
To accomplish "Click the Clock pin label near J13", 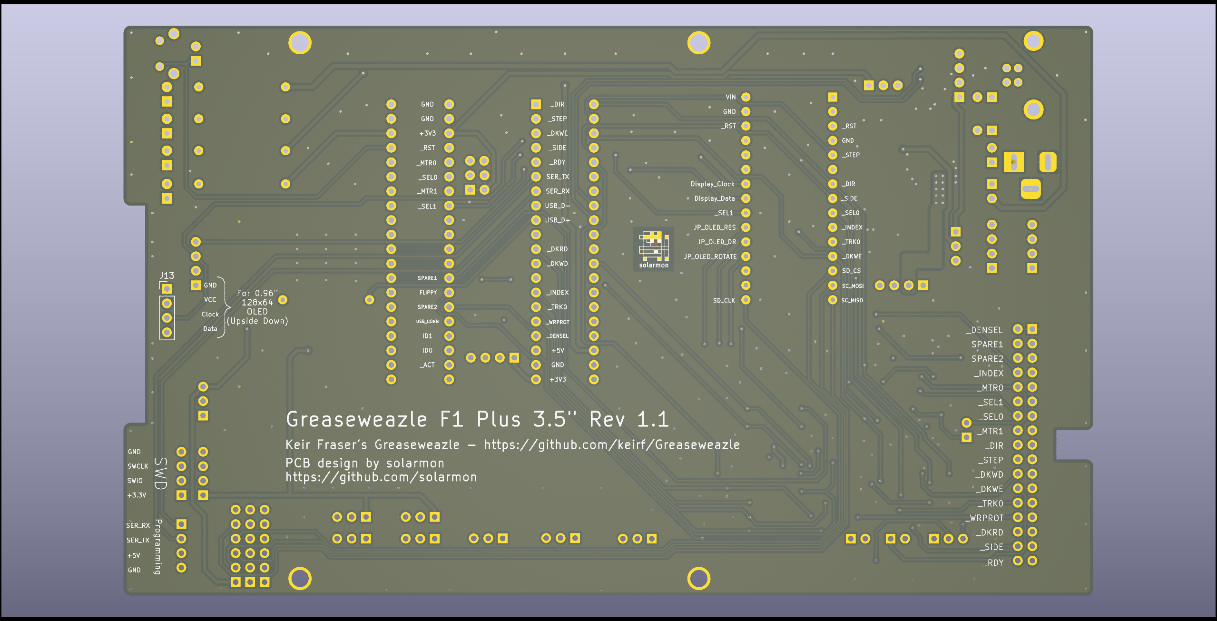I will (x=210, y=314).
